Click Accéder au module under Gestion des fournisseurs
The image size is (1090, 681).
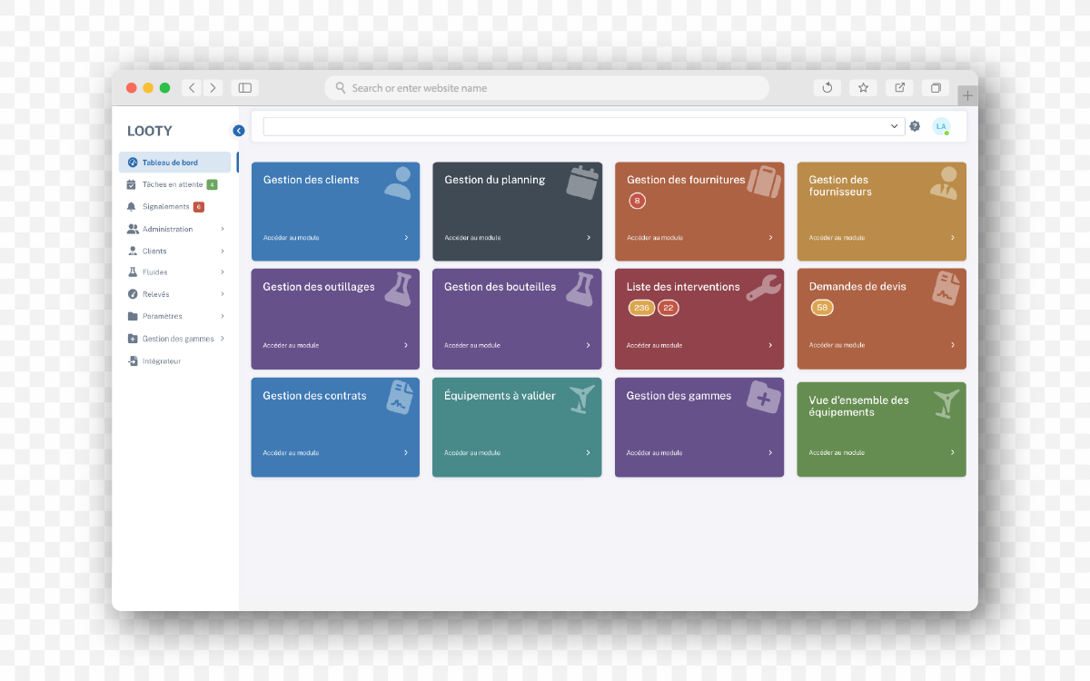(x=837, y=238)
